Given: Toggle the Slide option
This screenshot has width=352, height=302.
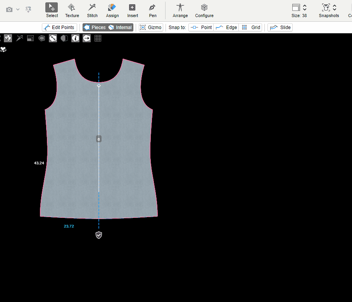Looking at the screenshot, I should (x=280, y=28).
